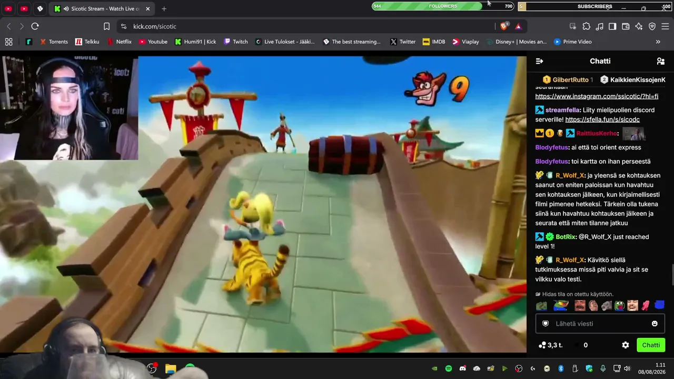Click the followers goal progress bar
The image size is (674, 379).
[443, 6]
